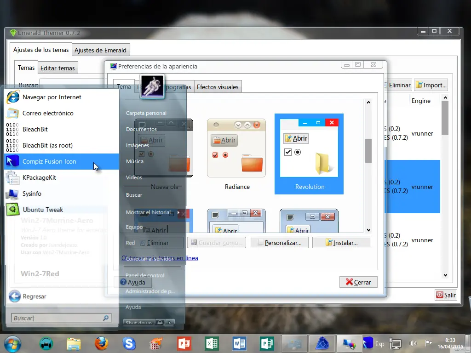
Task: Click the volume speaker tray icon
Action: [413, 343]
